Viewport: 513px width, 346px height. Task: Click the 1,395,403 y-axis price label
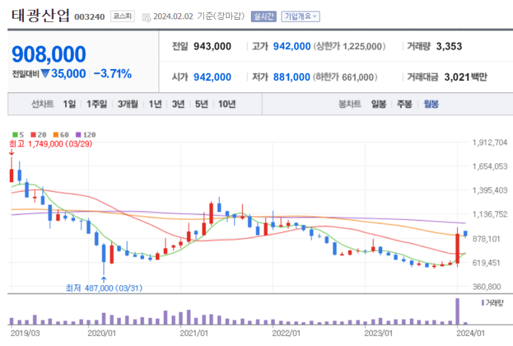(x=490, y=190)
